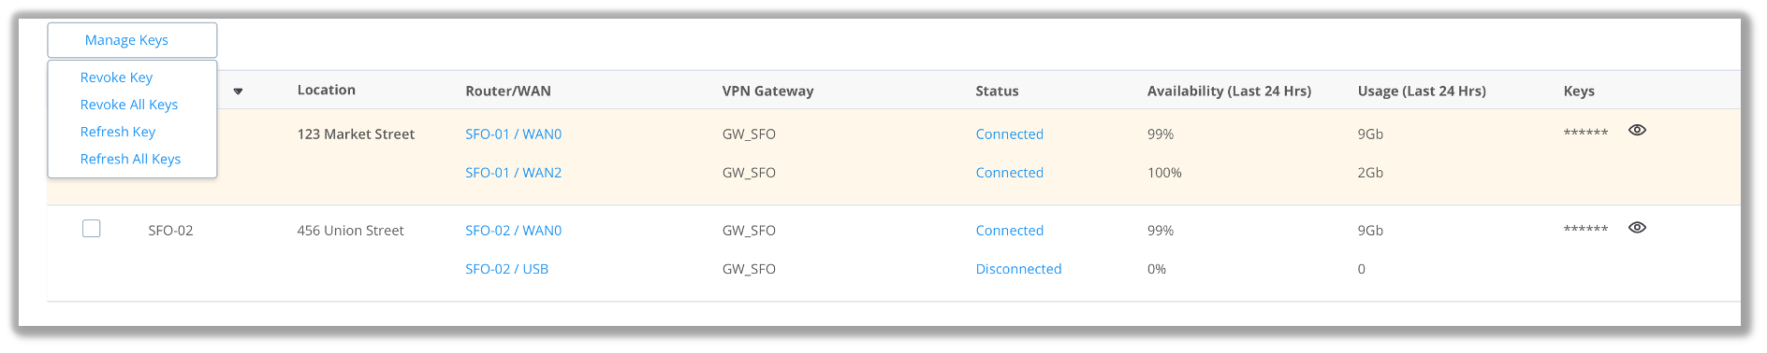Pick Refresh Key in the dropdown
The image size is (1767, 353).
pos(118,132)
